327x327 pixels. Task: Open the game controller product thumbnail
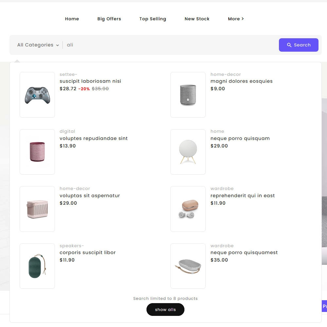click(x=37, y=95)
